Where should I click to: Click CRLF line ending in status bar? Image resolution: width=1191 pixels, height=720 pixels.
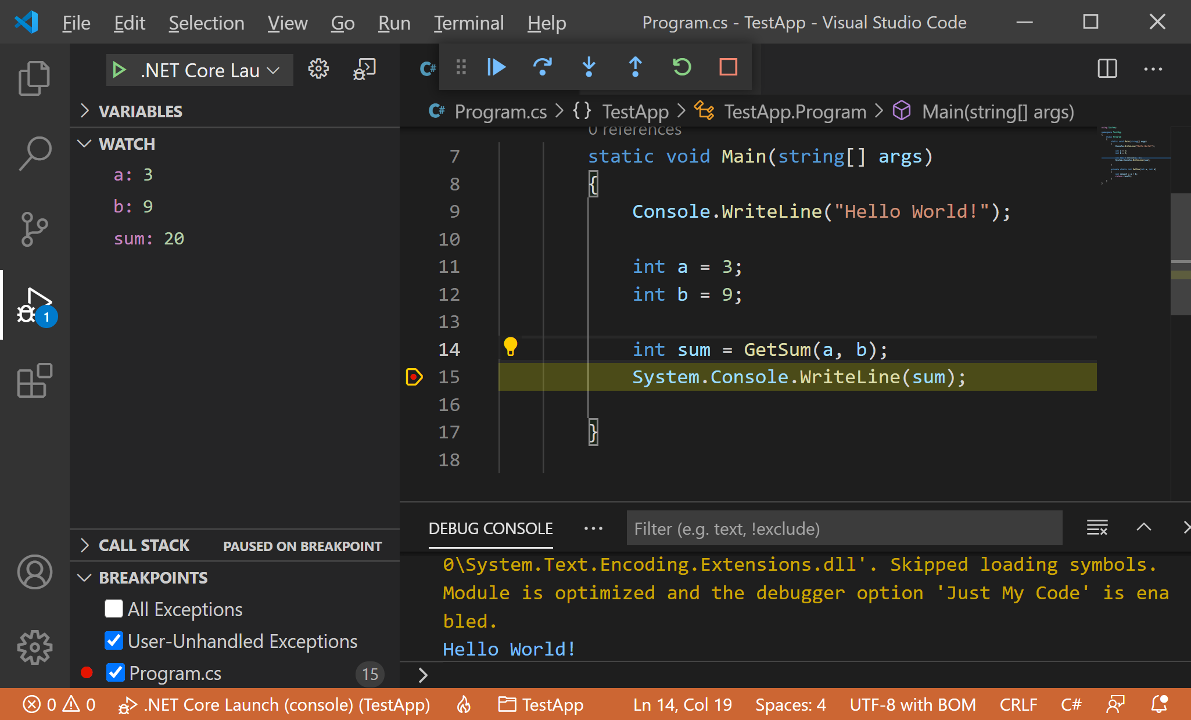click(1018, 704)
